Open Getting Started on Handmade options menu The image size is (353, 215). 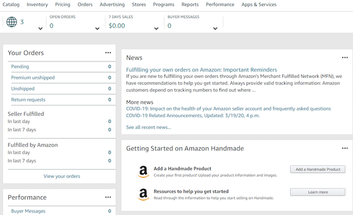tap(345, 148)
